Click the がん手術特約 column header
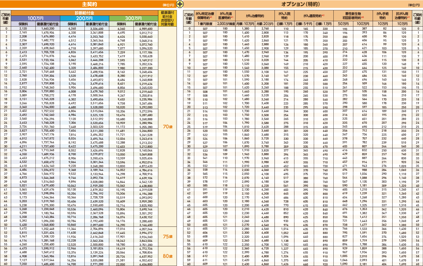 click(383, 16)
